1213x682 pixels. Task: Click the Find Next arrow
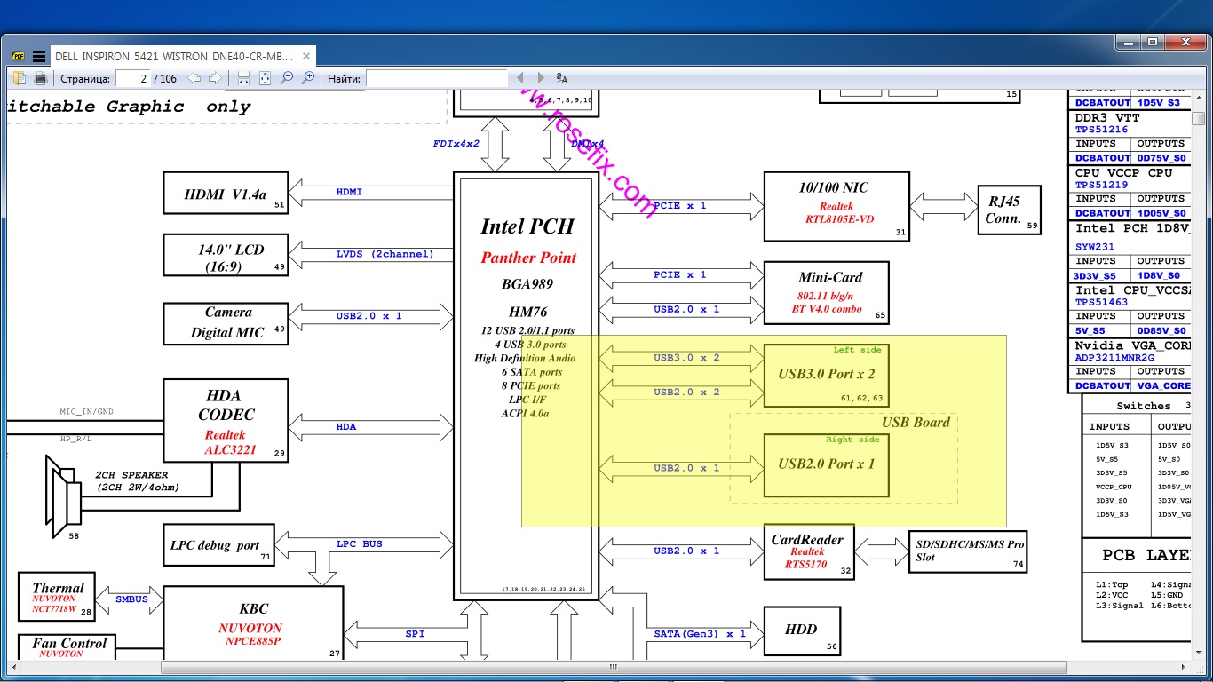[x=541, y=78]
